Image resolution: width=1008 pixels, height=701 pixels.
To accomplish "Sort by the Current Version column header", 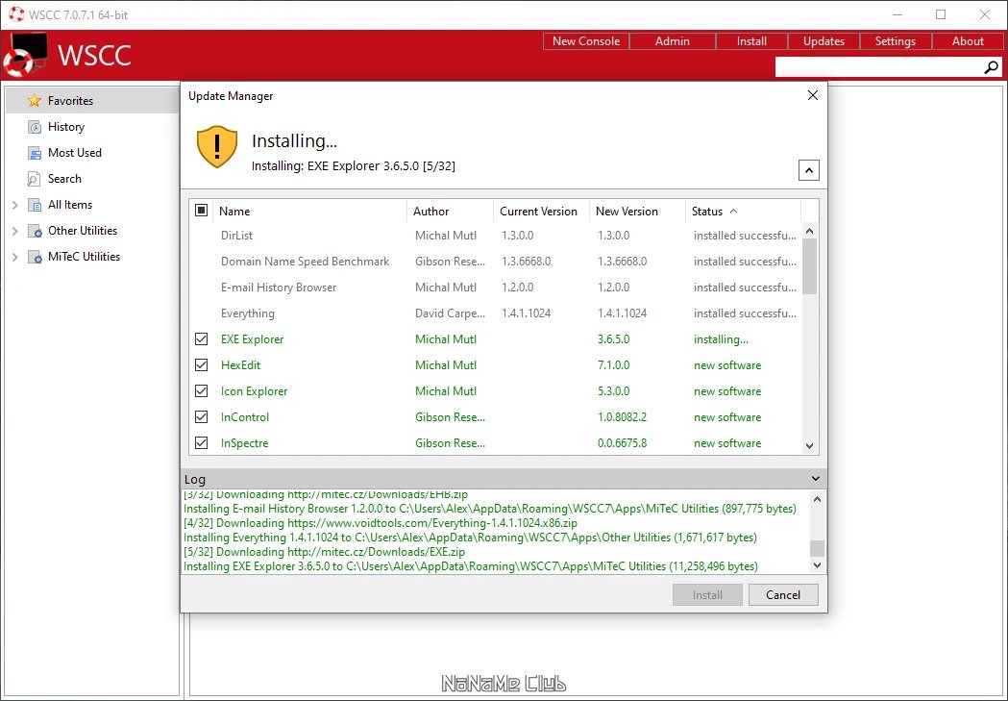I will (x=541, y=211).
